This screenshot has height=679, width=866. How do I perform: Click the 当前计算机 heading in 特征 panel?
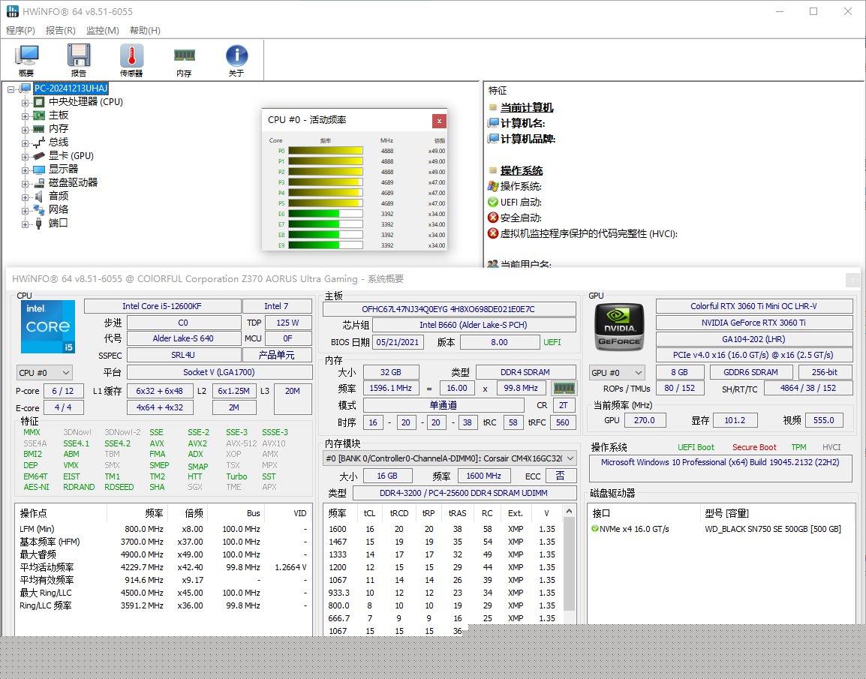526,107
